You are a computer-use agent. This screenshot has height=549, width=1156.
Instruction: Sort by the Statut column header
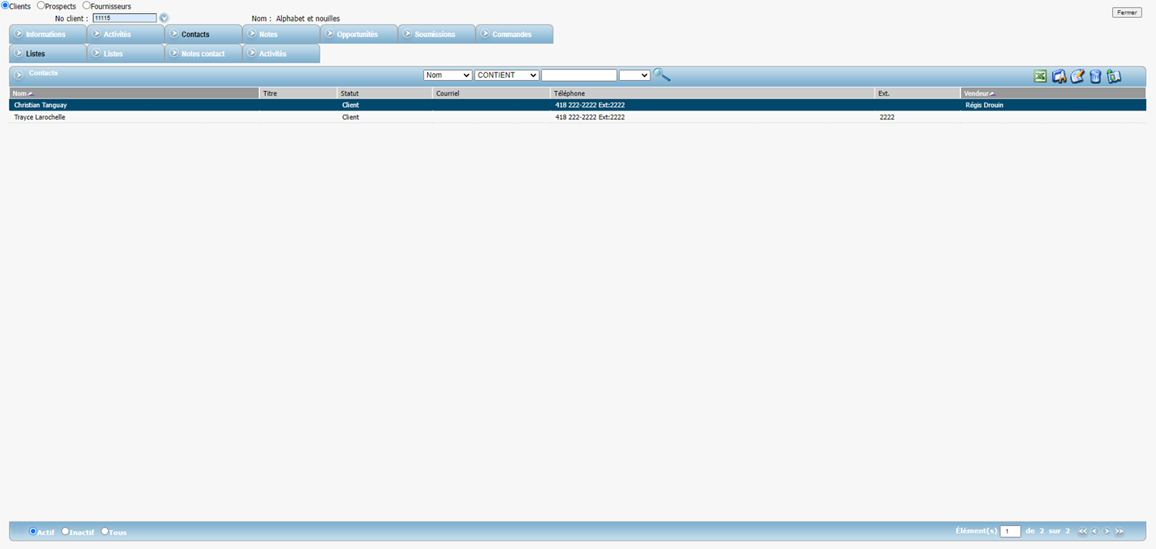pyautogui.click(x=385, y=93)
